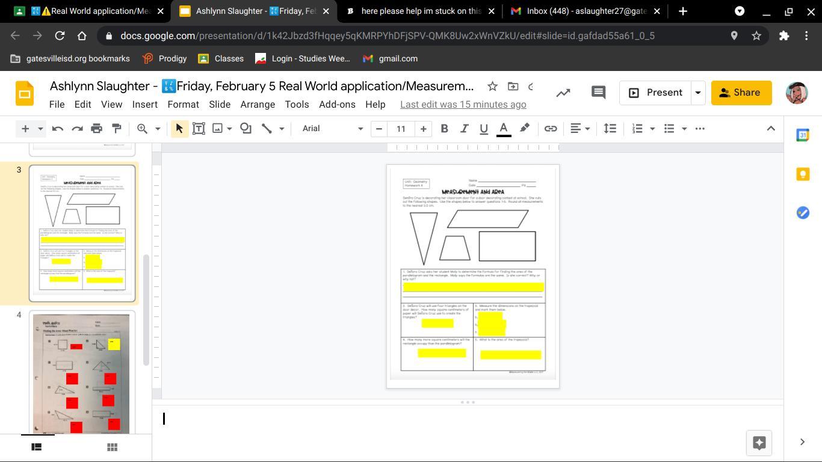Open 'Last edit was 15 minutes ago' link

463,104
